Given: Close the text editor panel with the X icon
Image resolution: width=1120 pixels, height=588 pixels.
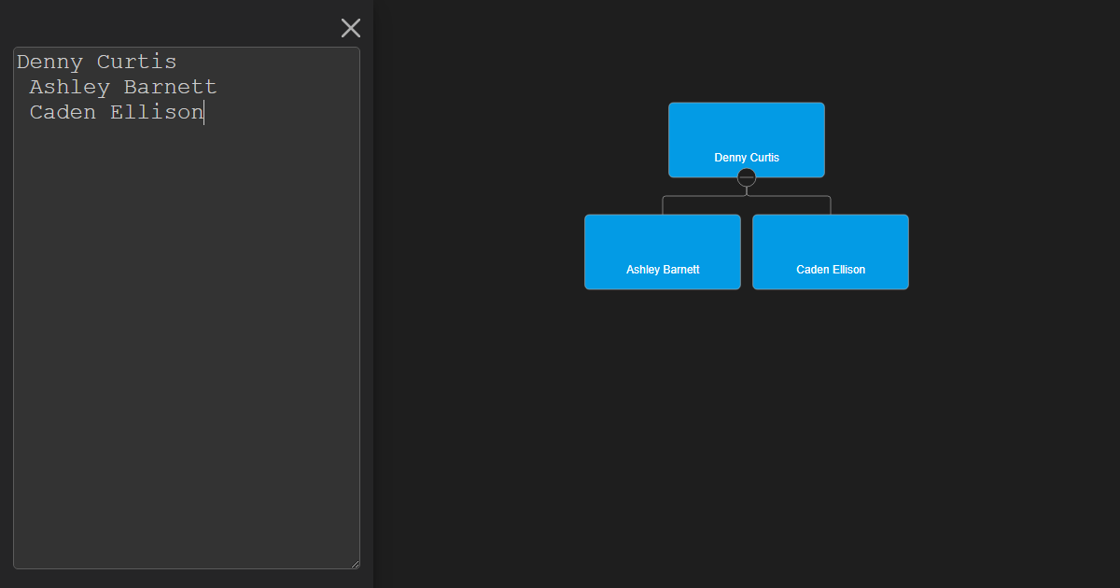Looking at the screenshot, I should pyautogui.click(x=350, y=28).
